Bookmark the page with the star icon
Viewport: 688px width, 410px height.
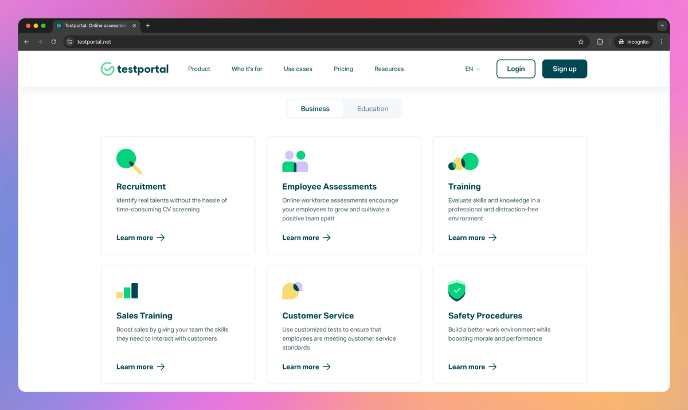coord(581,41)
